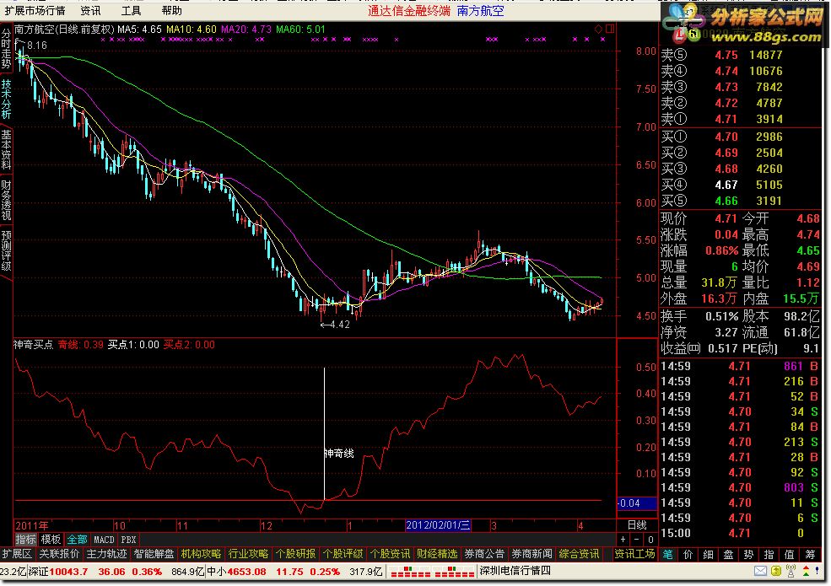
Task: Click the 0 reset button beside minus
Action: tap(650, 540)
